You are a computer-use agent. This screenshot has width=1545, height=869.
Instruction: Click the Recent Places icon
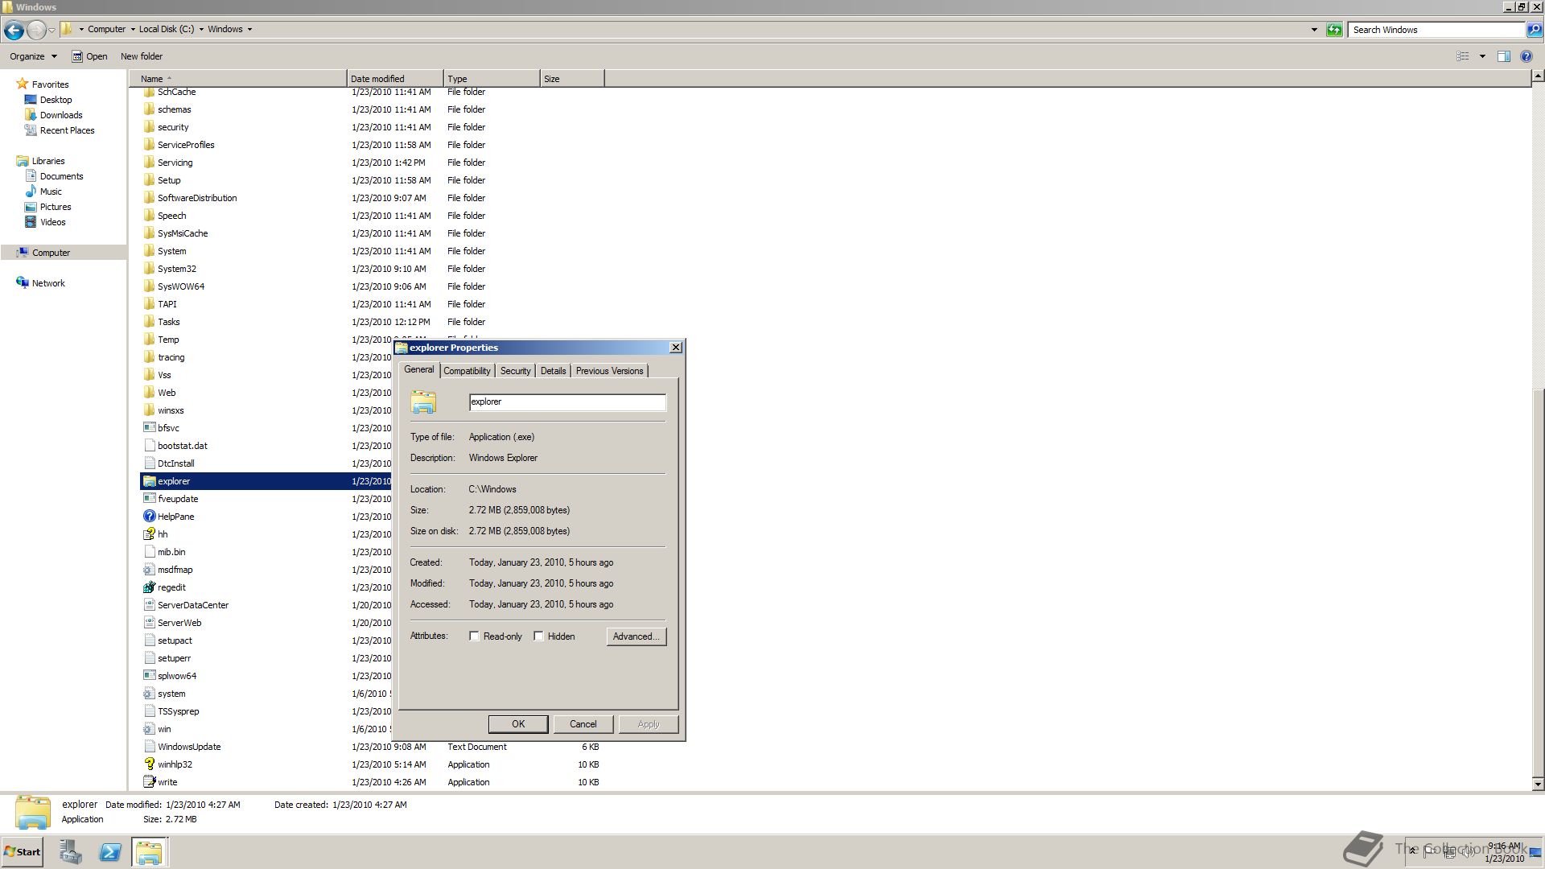(31, 130)
